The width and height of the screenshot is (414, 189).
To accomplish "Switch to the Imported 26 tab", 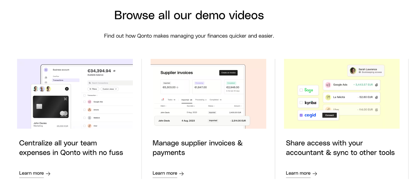I will 187,100.
